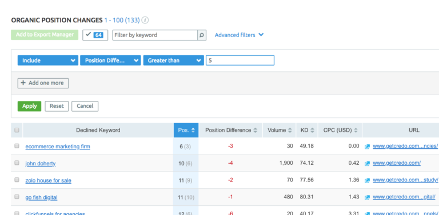Expand the Advanced filters section
The width and height of the screenshot is (439, 215).
pos(239,35)
